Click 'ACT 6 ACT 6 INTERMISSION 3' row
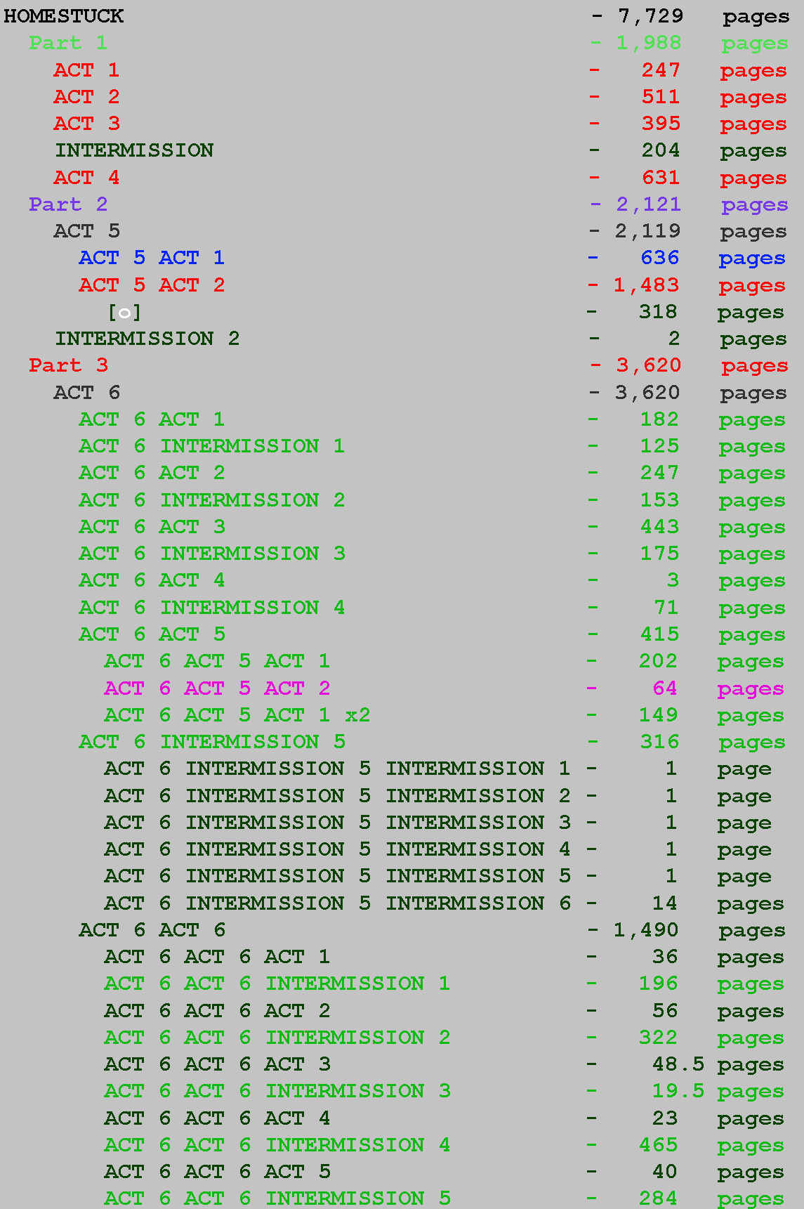The width and height of the screenshot is (804, 1209). coord(277,1091)
